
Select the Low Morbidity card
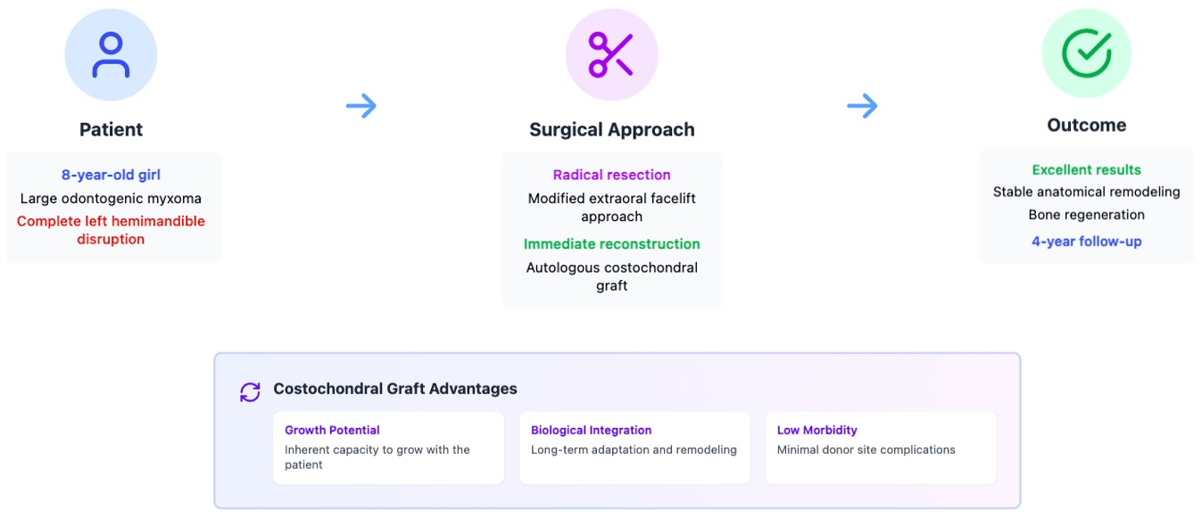(x=880, y=448)
